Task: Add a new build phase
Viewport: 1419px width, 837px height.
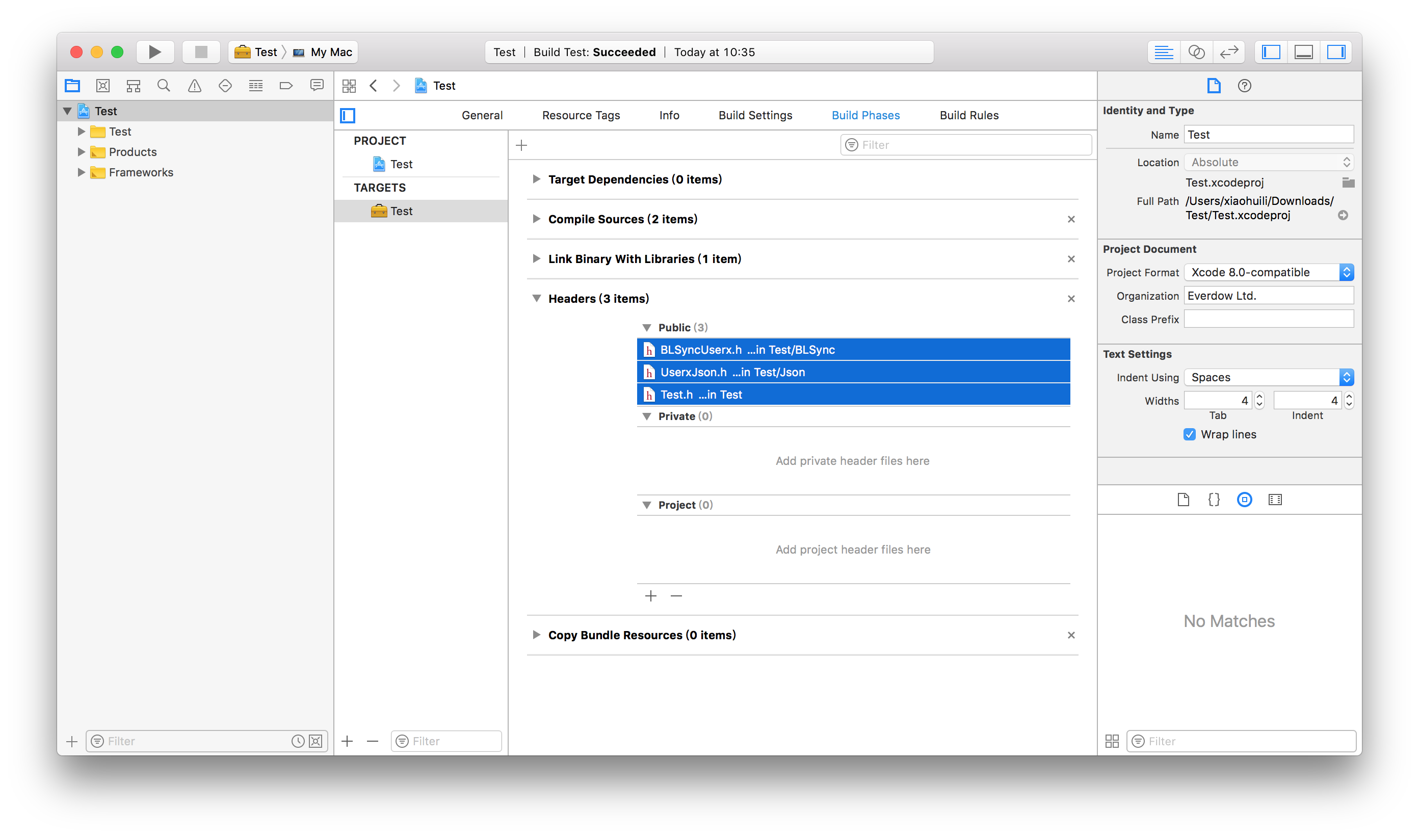Action: tap(522, 145)
